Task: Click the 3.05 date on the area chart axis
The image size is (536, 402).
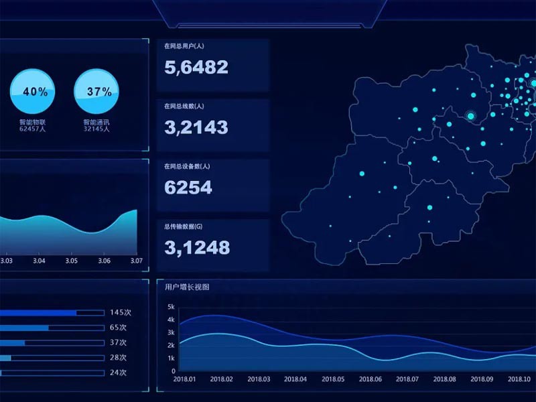Action: click(71, 261)
